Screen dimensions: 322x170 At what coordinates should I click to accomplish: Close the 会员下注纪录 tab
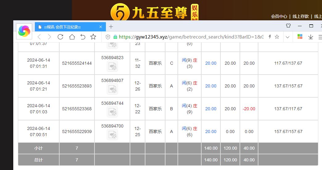point(100,27)
